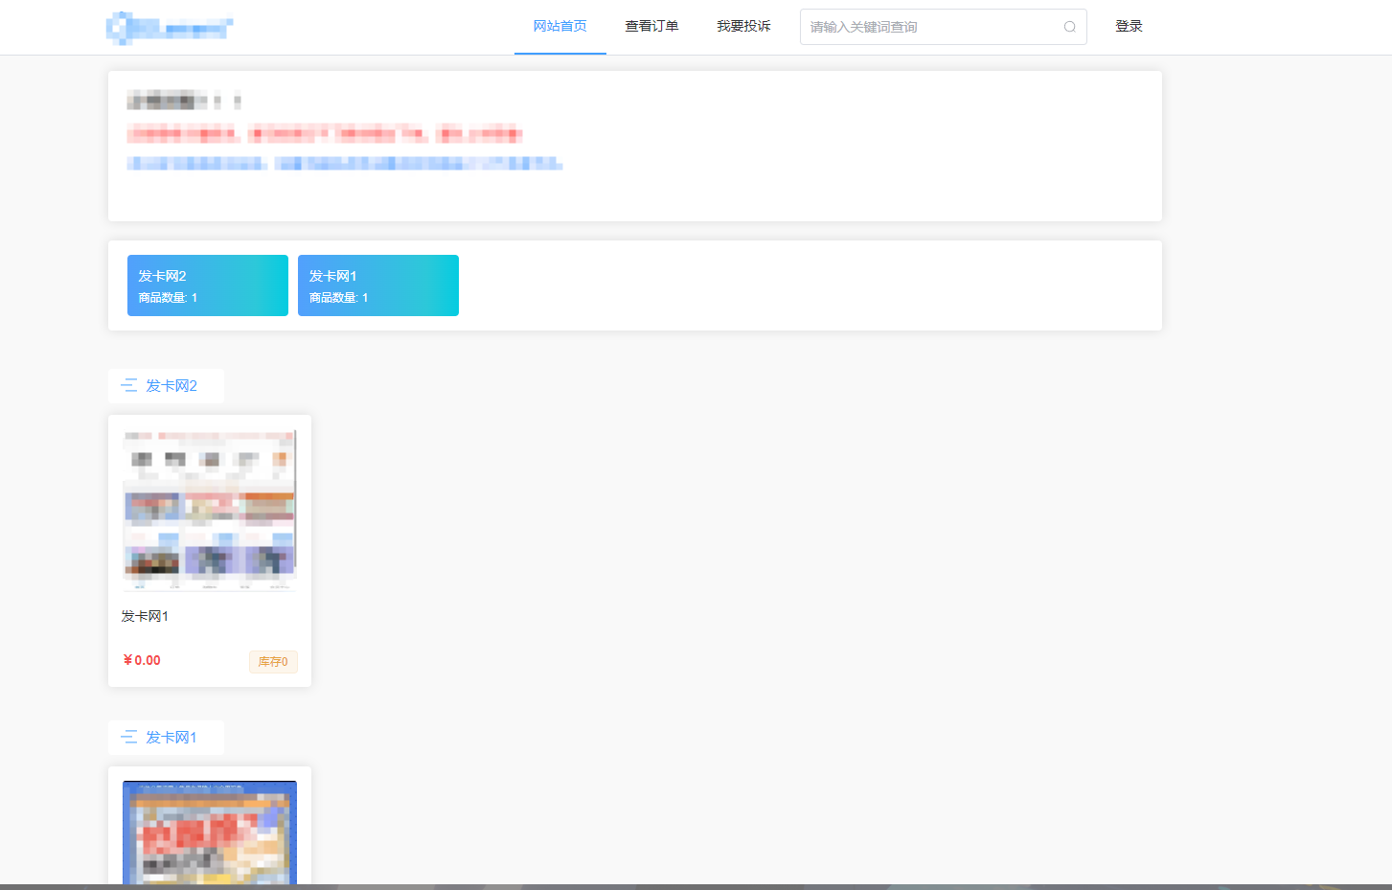
Task: Go to 我要投诉 in navigation
Action: click(743, 27)
